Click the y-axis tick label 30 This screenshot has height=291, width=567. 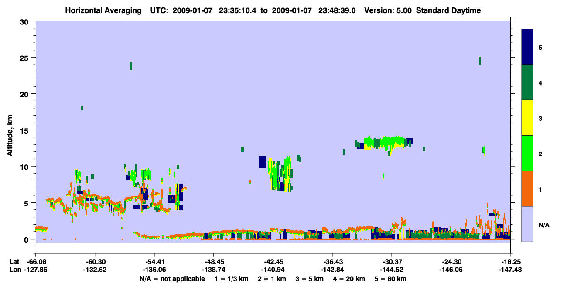click(25, 21)
